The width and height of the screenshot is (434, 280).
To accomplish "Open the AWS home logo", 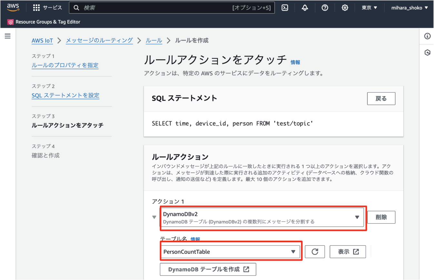I will [x=13, y=8].
